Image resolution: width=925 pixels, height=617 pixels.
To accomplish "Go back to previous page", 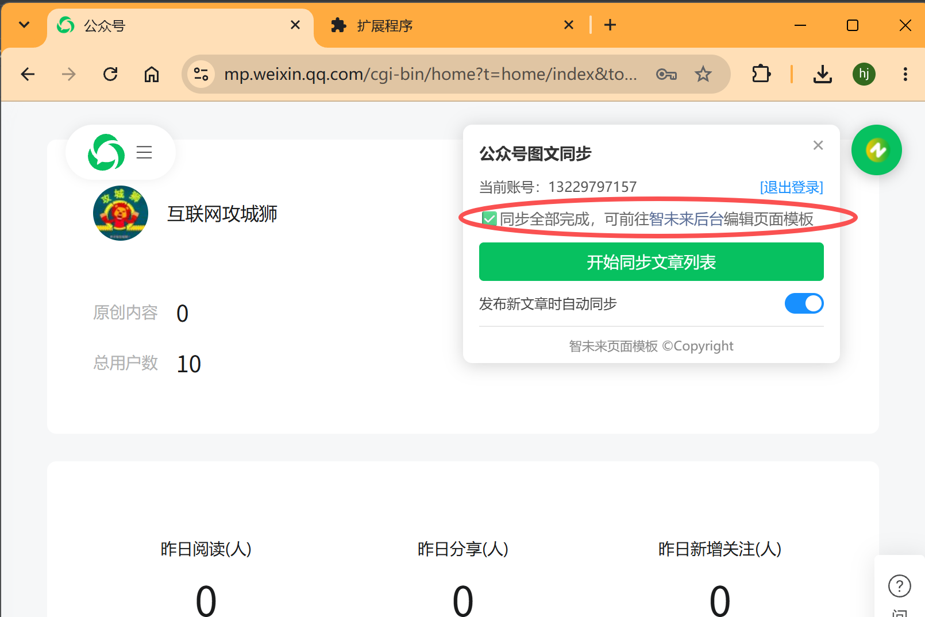I will pyautogui.click(x=28, y=74).
